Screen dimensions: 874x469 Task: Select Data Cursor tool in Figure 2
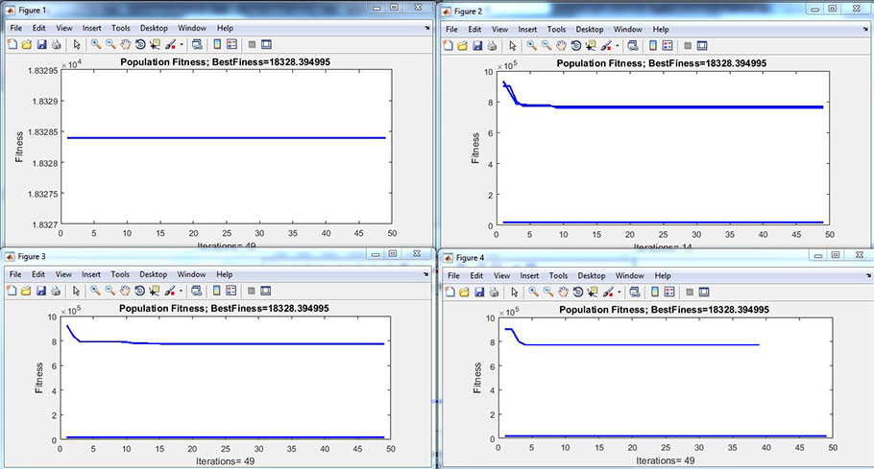click(591, 45)
